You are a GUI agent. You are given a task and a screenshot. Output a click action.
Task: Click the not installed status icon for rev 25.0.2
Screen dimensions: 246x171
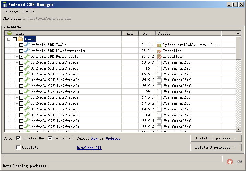pos(159,80)
